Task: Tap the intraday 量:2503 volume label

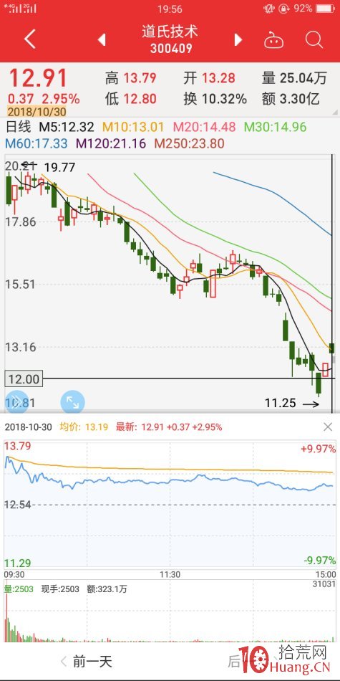Action: 18,589
